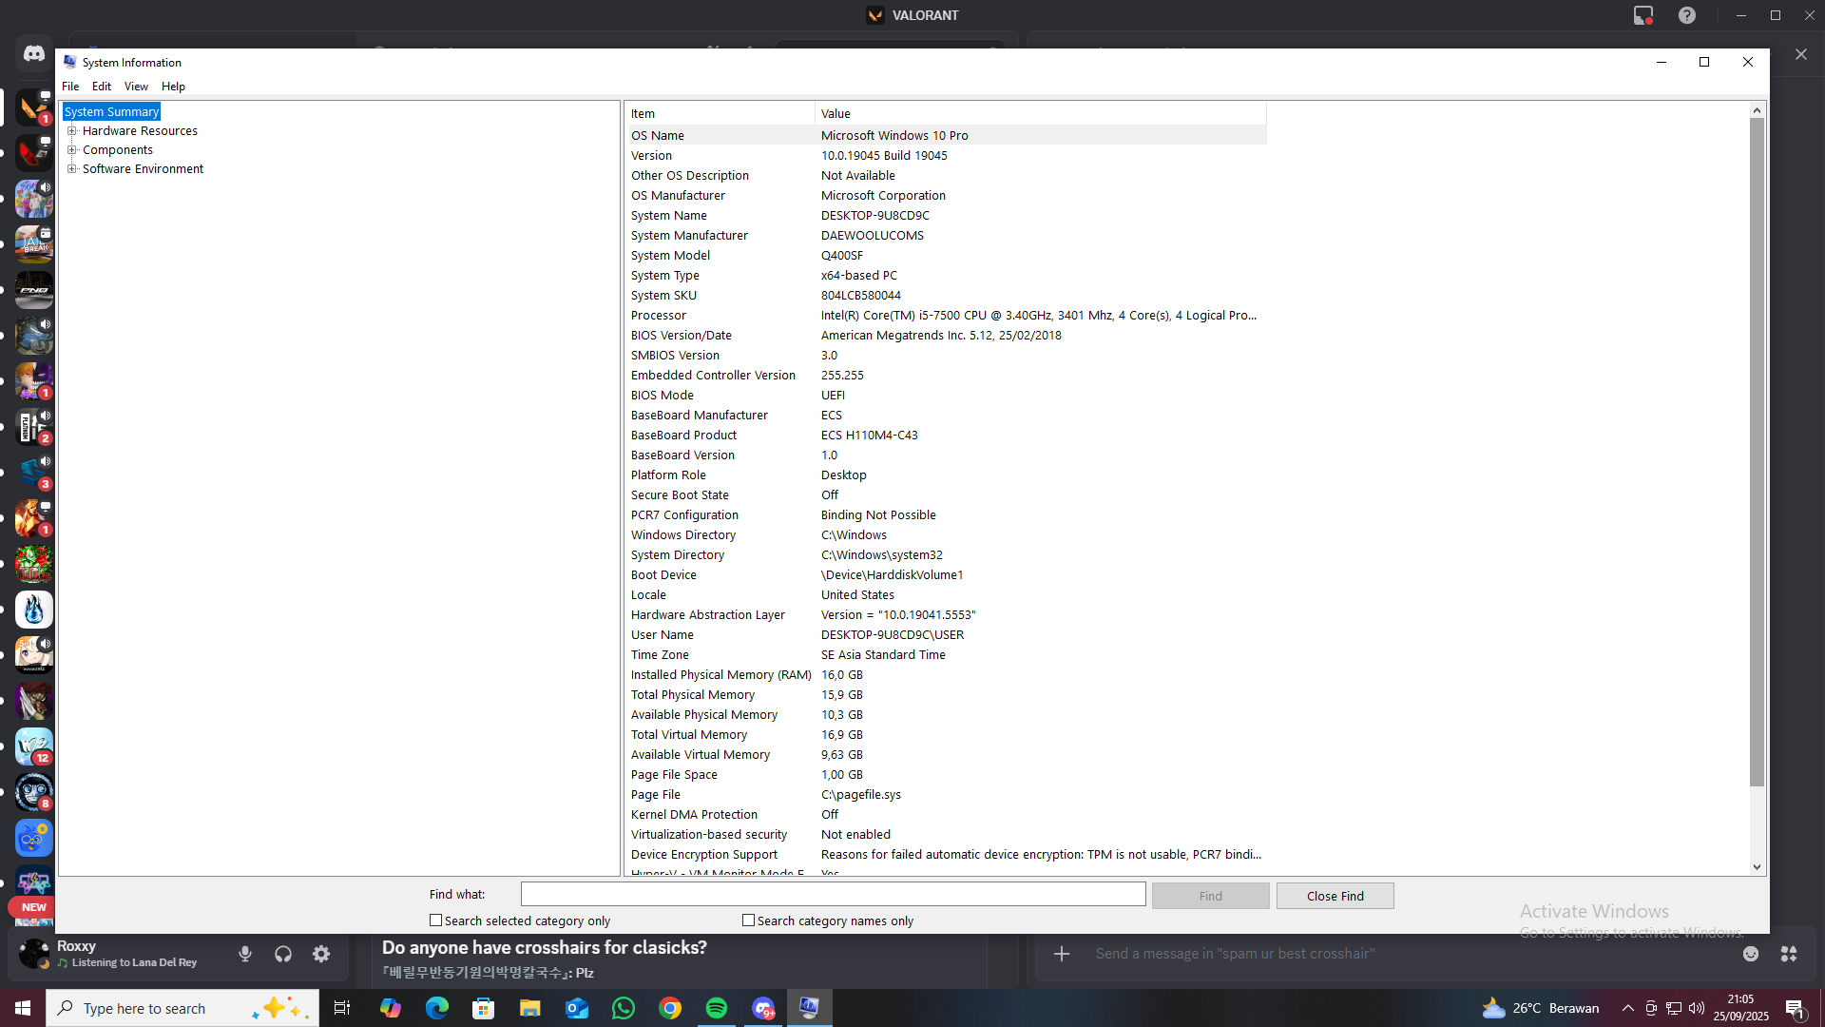Viewport: 1825px width, 1027px height.
Task: Click Spotify icon in taskbar
Action: coord(717,1008)
